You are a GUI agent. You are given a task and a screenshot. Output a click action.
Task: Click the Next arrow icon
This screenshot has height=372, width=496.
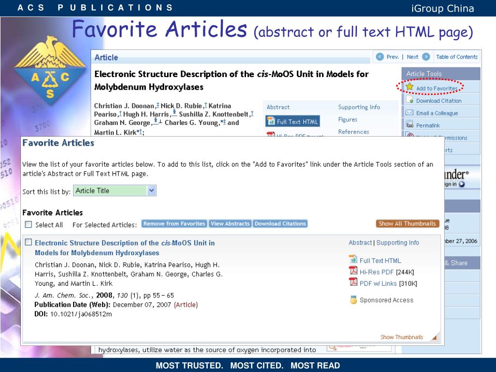click(x=426, y=57)
